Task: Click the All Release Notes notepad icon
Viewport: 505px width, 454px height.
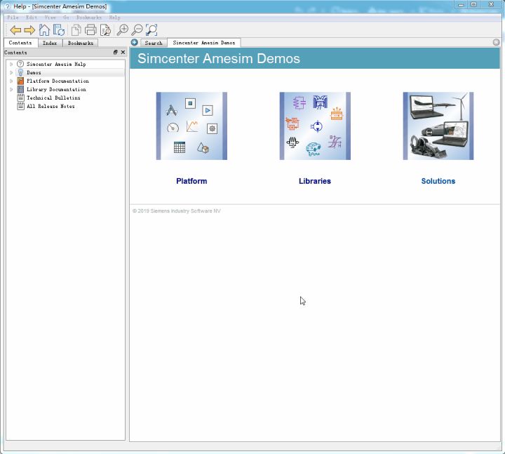Action: (20, 106)
